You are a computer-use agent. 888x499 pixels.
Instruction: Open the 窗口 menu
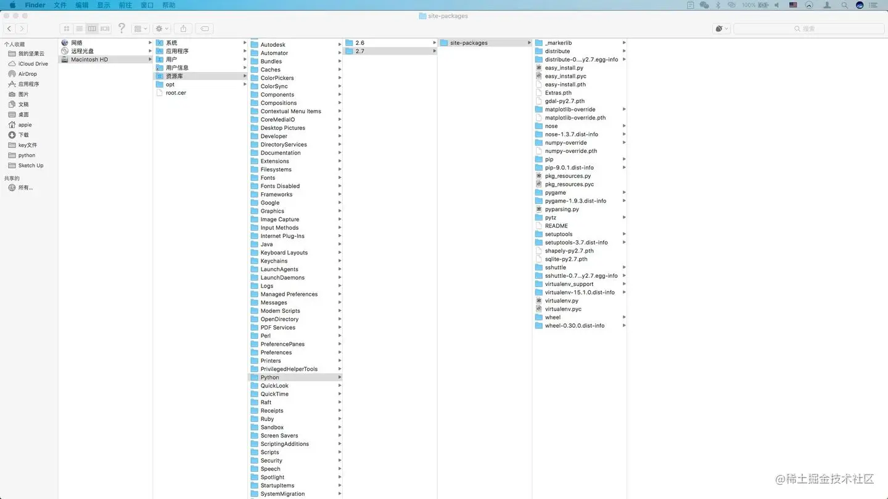[147, 5]
